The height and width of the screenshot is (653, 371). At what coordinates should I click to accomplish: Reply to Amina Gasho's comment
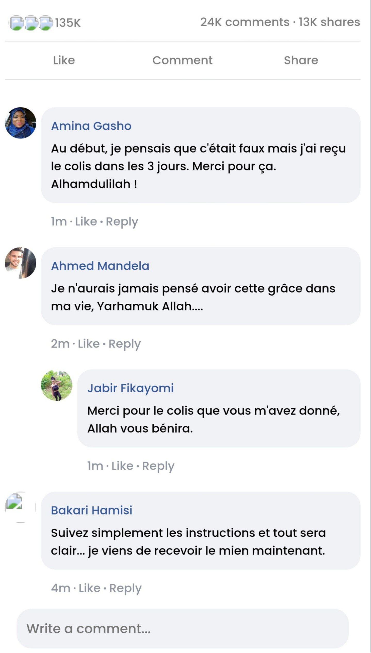pos(122,222)
